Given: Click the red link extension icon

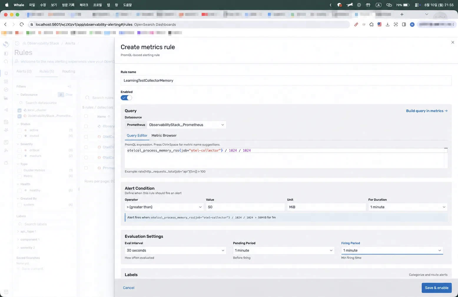Looking at the screenshot, I should pos(356,24).
